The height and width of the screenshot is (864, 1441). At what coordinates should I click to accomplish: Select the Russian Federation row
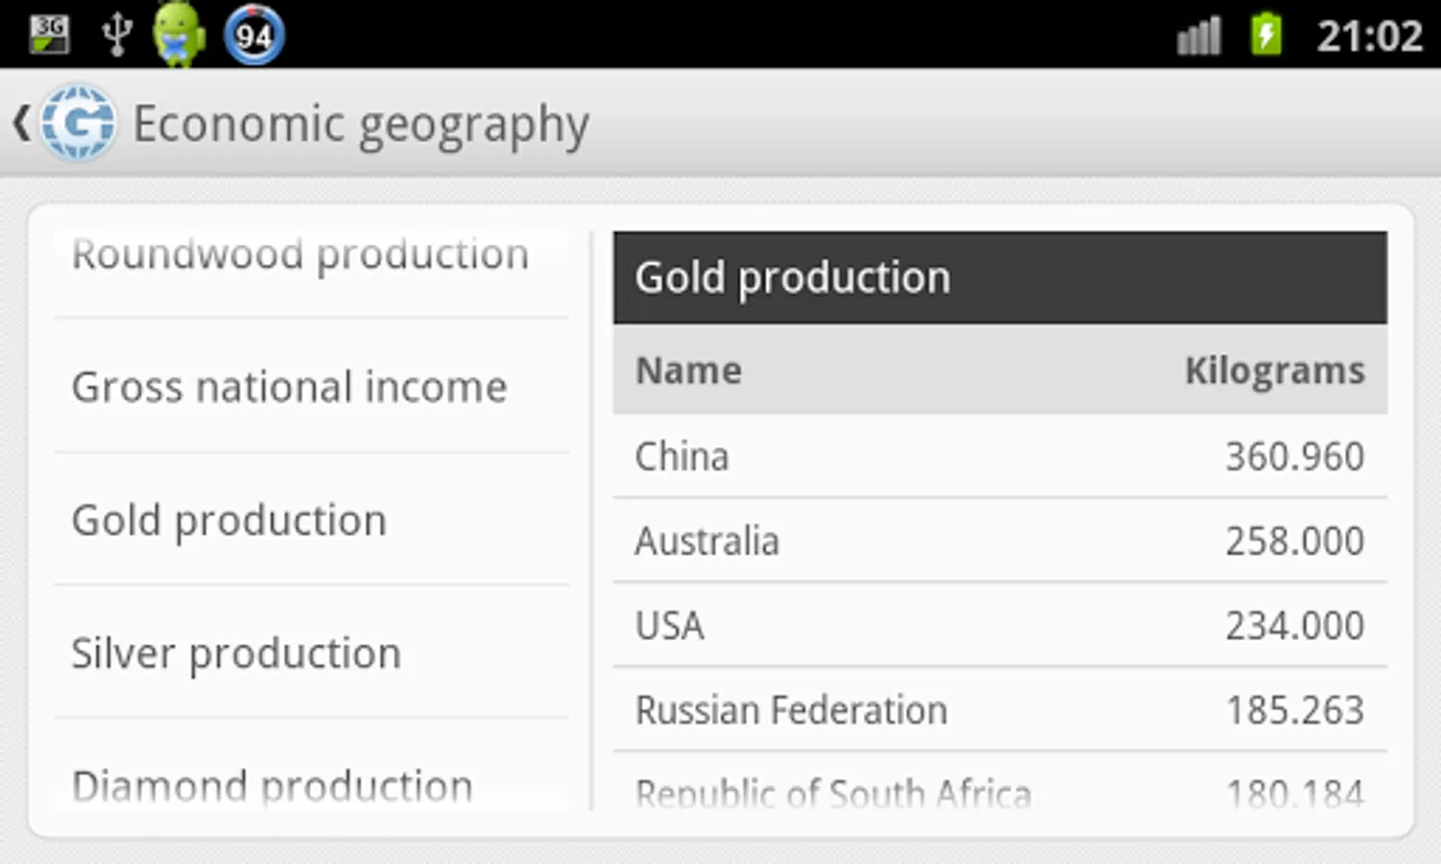click(999, 710)
